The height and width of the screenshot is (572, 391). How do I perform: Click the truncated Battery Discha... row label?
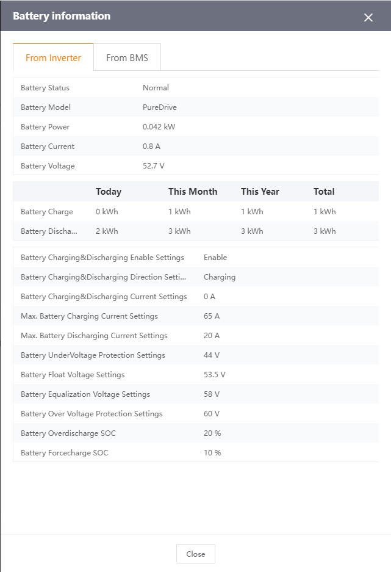pyautogui.click(x=49, y=231)
